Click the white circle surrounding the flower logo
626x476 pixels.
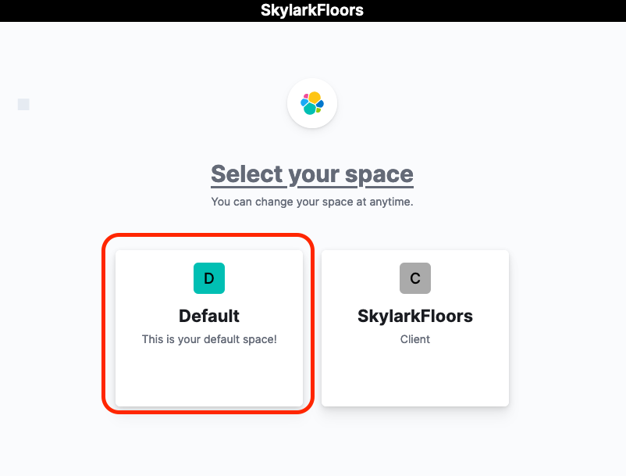tap(312, 86)
